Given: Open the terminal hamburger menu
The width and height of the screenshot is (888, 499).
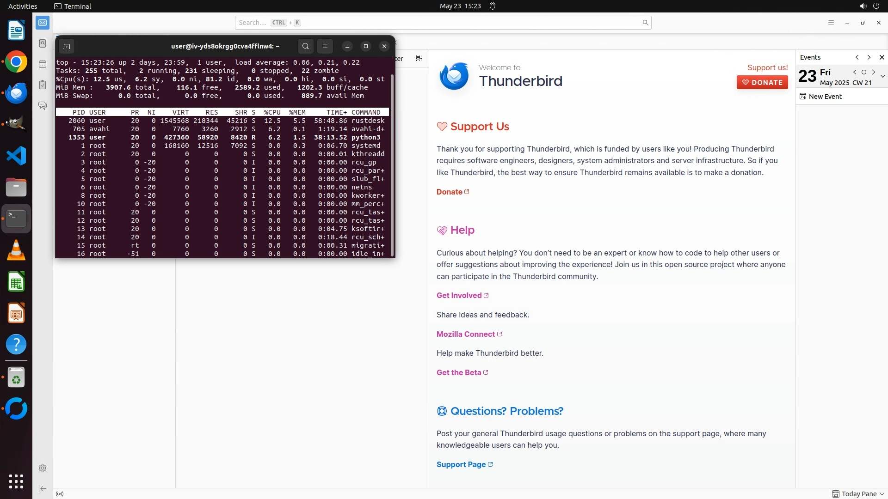Looking at the screenshot, I should 325,46.
